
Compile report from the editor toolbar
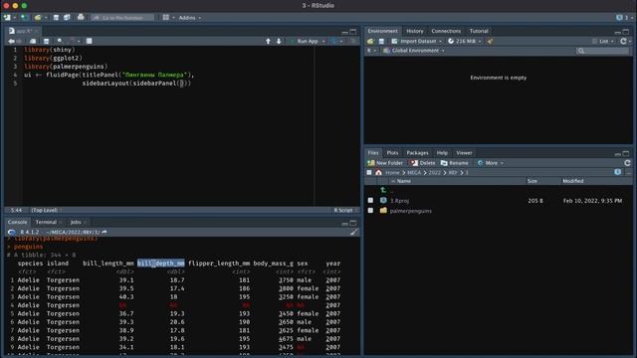(x=89, y=41)
